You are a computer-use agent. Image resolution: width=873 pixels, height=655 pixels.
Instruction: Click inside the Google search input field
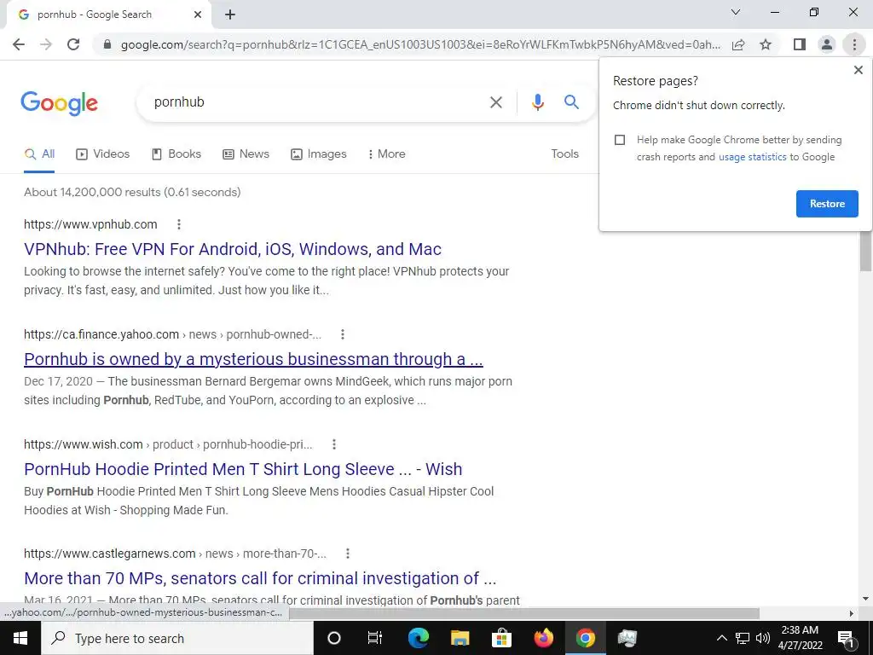tap(317, 102)
